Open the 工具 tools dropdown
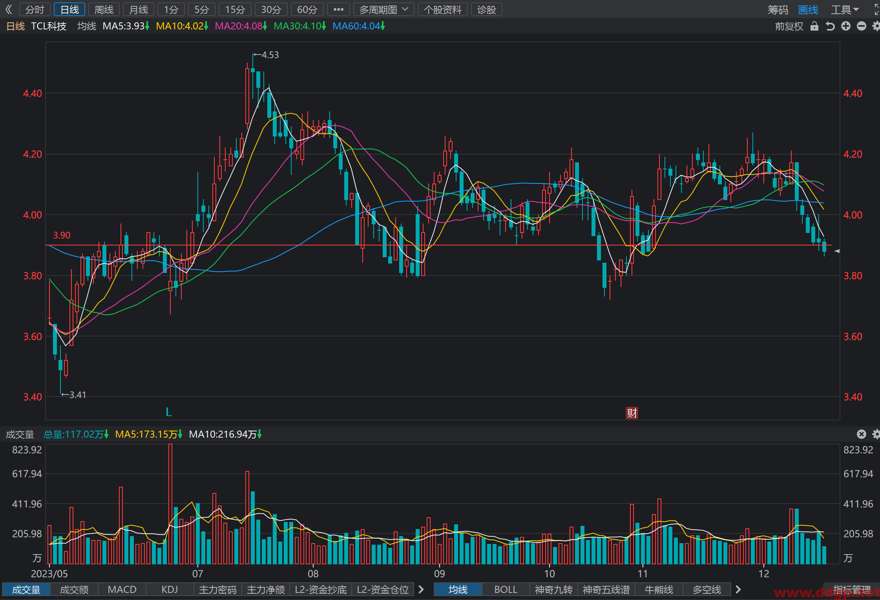The height and width of the screenshot is (600, 880). click(845, 10)
